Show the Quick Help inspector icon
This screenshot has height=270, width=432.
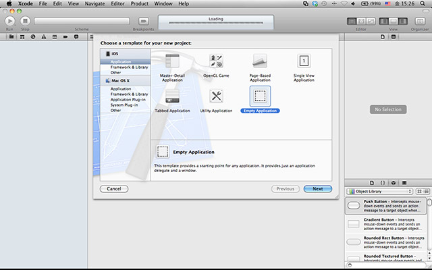(394, 36)
